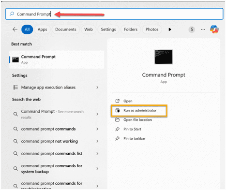Image resolution: width=226 pixels, height=190 pixels.
Task: Click the Search the web heading
Action: (26, 100)
